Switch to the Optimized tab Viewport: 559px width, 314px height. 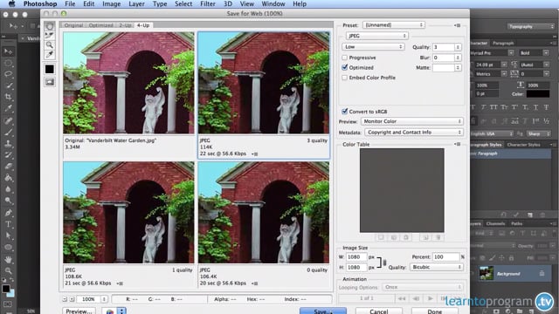tap(101, 25)
